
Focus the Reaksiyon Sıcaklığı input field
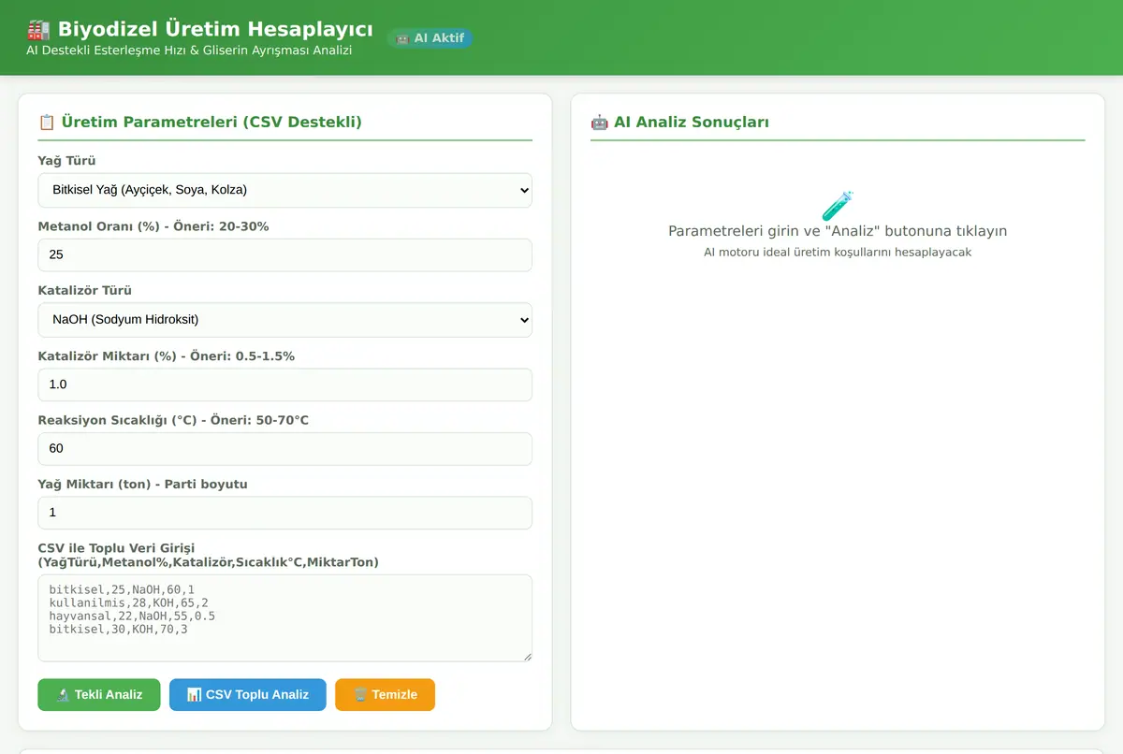(x=285, y=449)
